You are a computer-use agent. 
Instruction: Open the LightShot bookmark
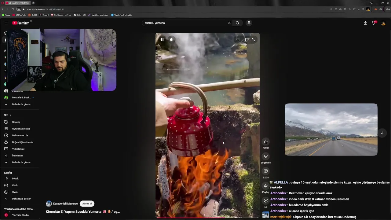tap(98, 15)
